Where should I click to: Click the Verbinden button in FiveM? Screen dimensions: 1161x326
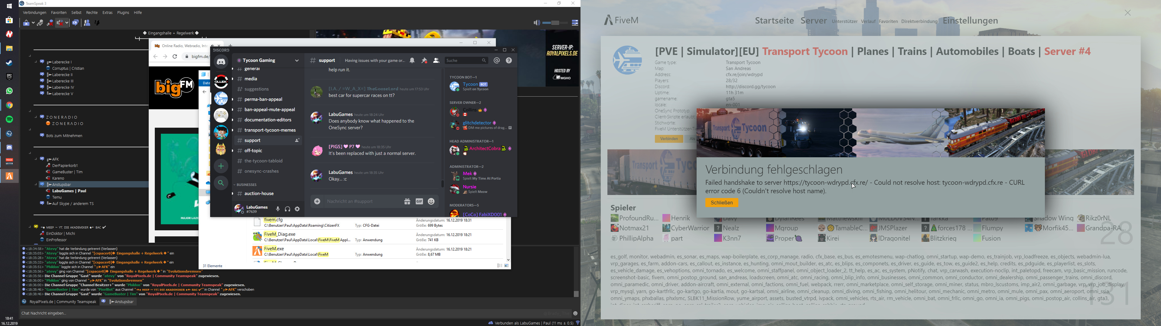pyautogui.click(x=669, y=139)
